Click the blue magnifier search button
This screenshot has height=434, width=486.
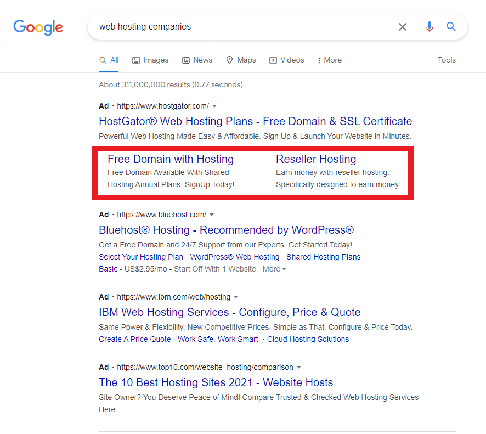coord(451,27)
